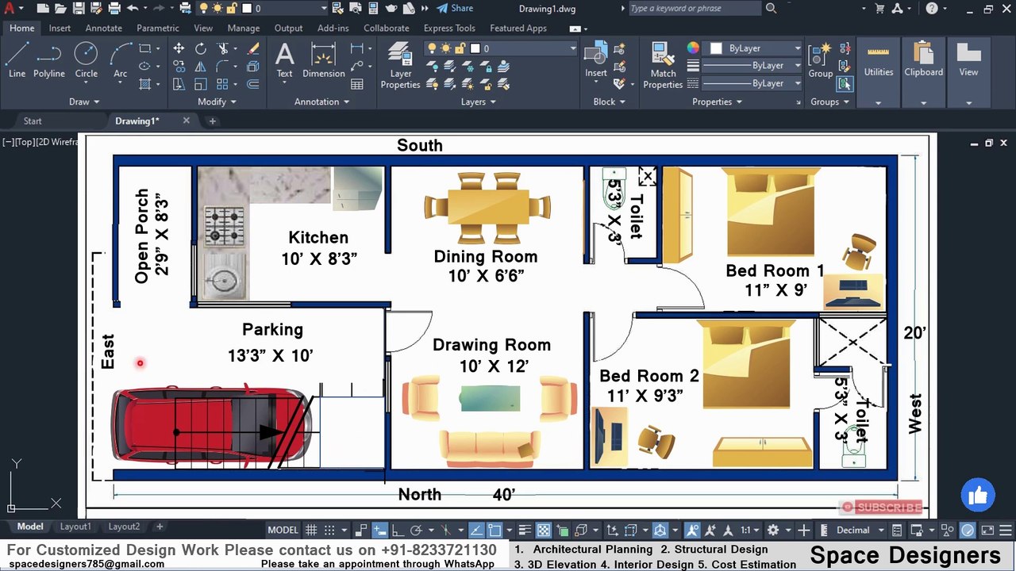The width and height of the screenshot is (1016, 571).
Task: Click the Object Color wheel swatch
Action: coord(693,48)
